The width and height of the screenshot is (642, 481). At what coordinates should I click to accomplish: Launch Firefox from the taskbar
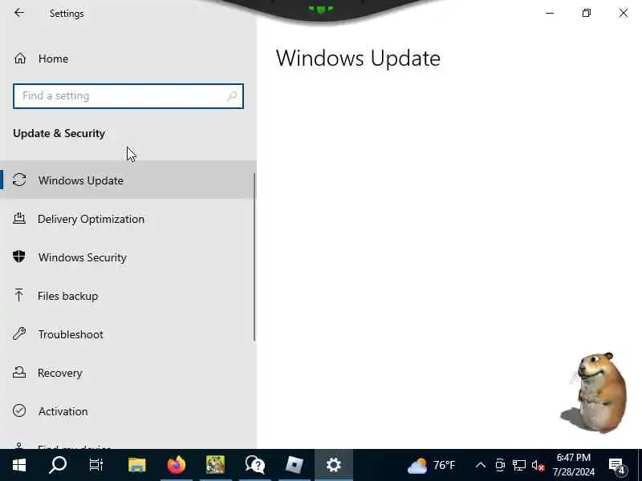tap(176, 465)
